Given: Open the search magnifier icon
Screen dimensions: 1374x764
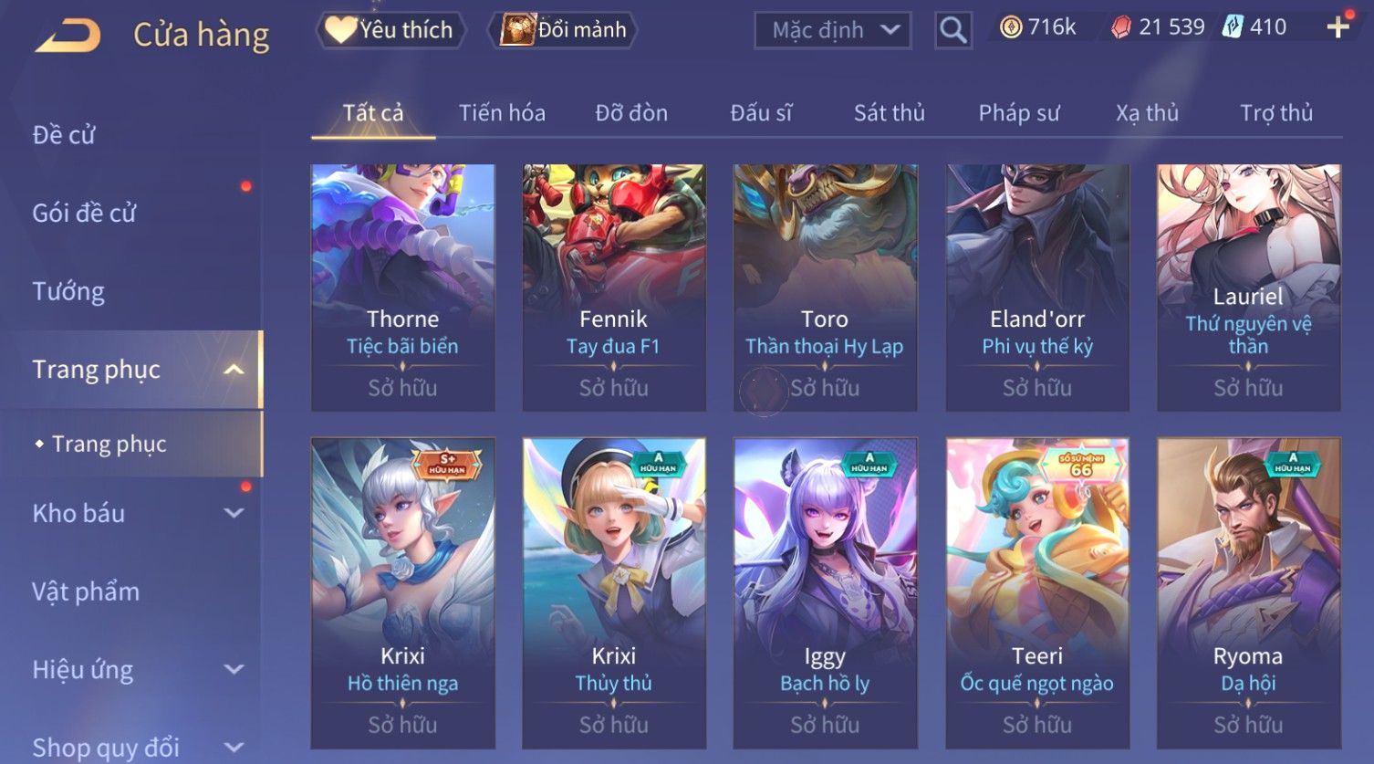Looking at the screenshot, I should click(953, 30).
